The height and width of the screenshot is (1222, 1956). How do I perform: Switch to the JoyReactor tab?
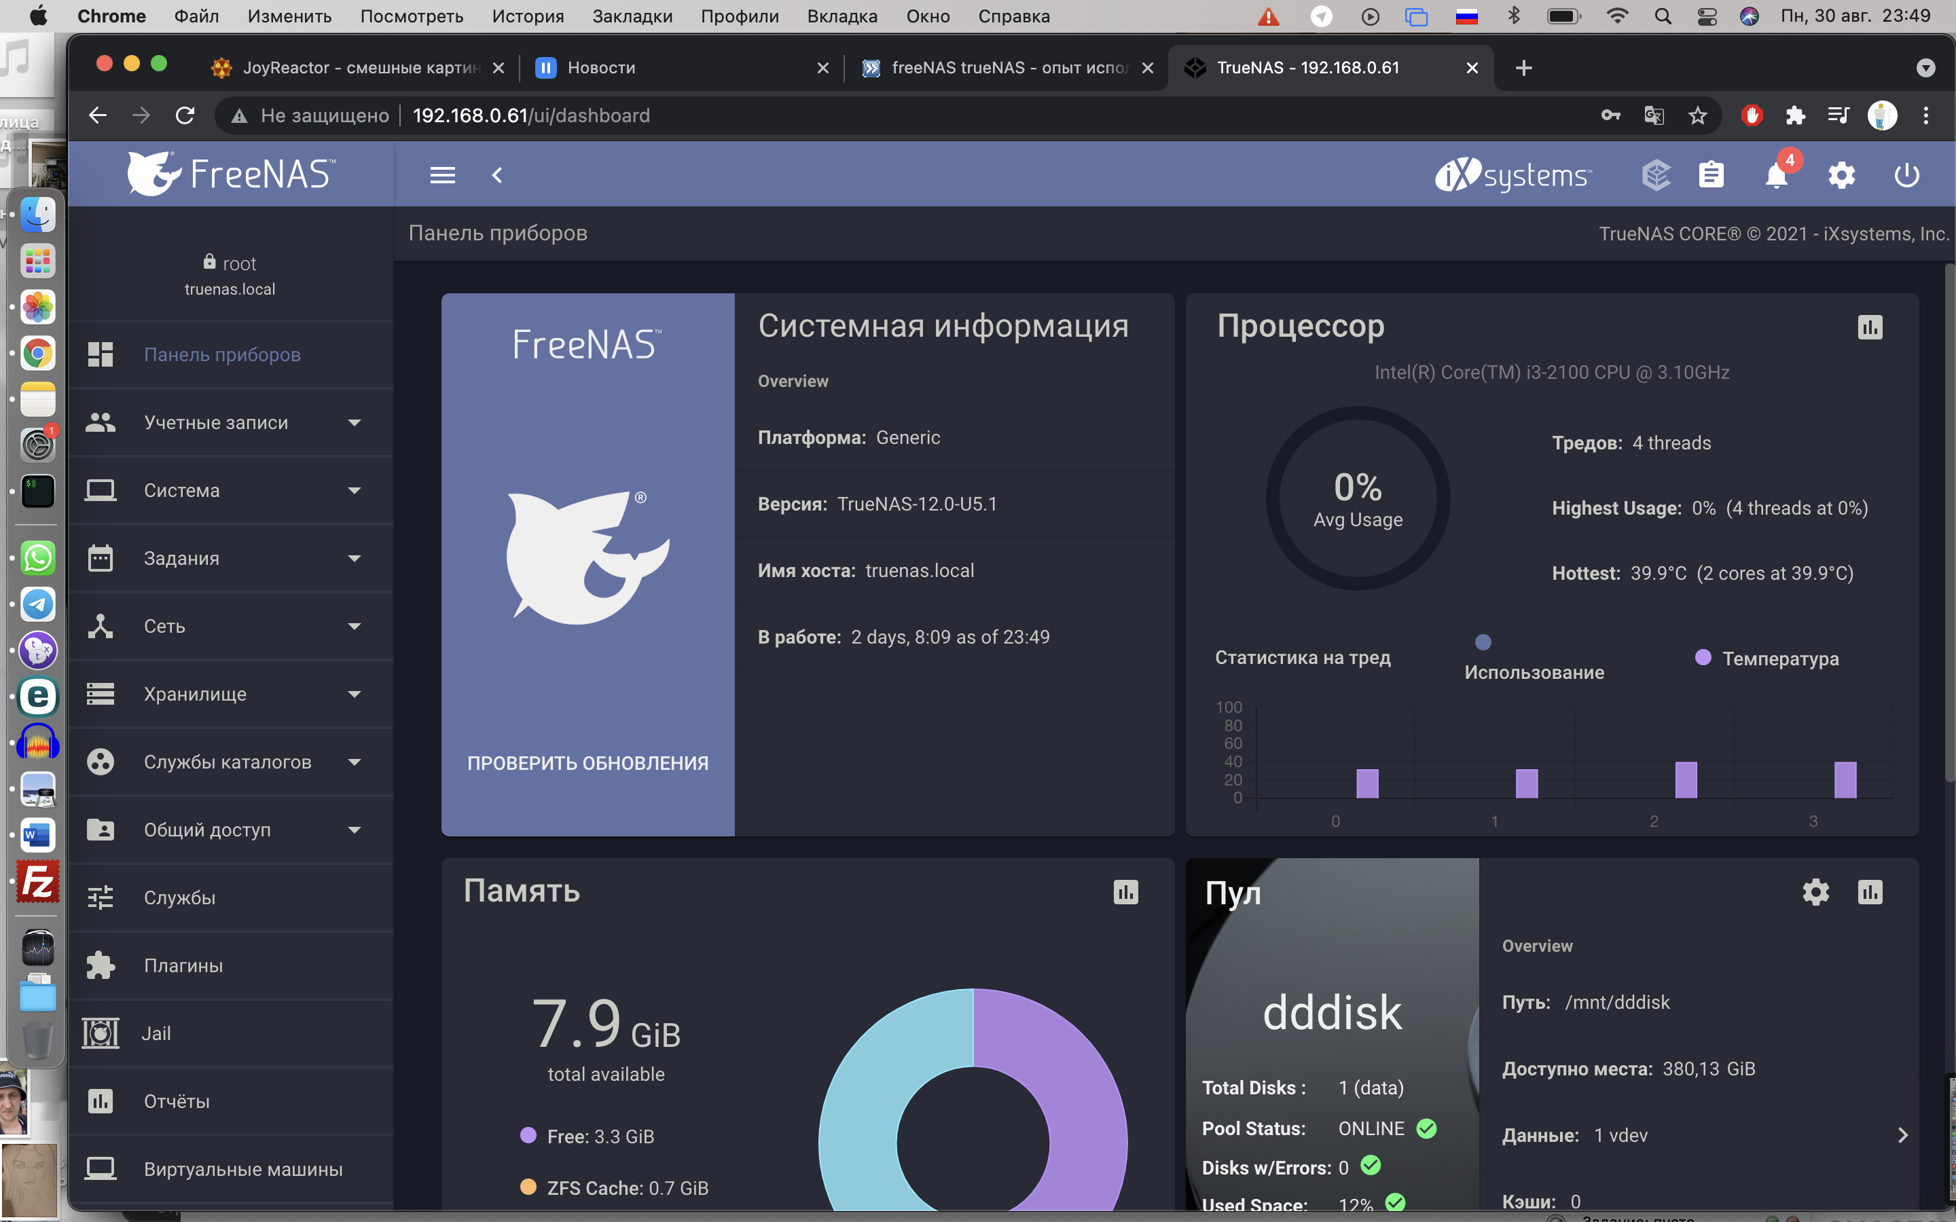[x=356, y=68]
